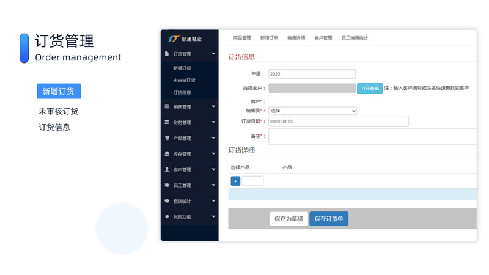Click the 产品管理 shopping cart icon
This screenshot has height=275, width=489.
[x=167, y=138]
